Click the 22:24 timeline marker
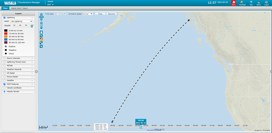This screenshot has height=133, width=272. click(x=141, y=127)
